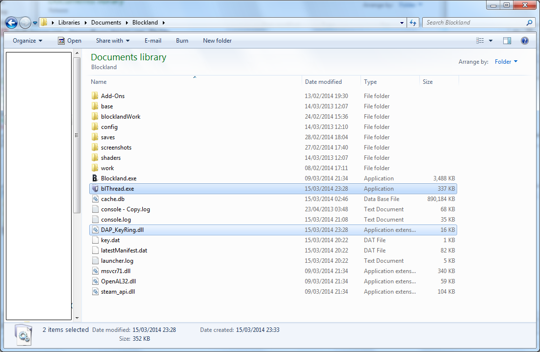Select the steam_api.dll file icon
Image resolution: width=540 pixels, height=352 pixels.
[x=95, y=292]
